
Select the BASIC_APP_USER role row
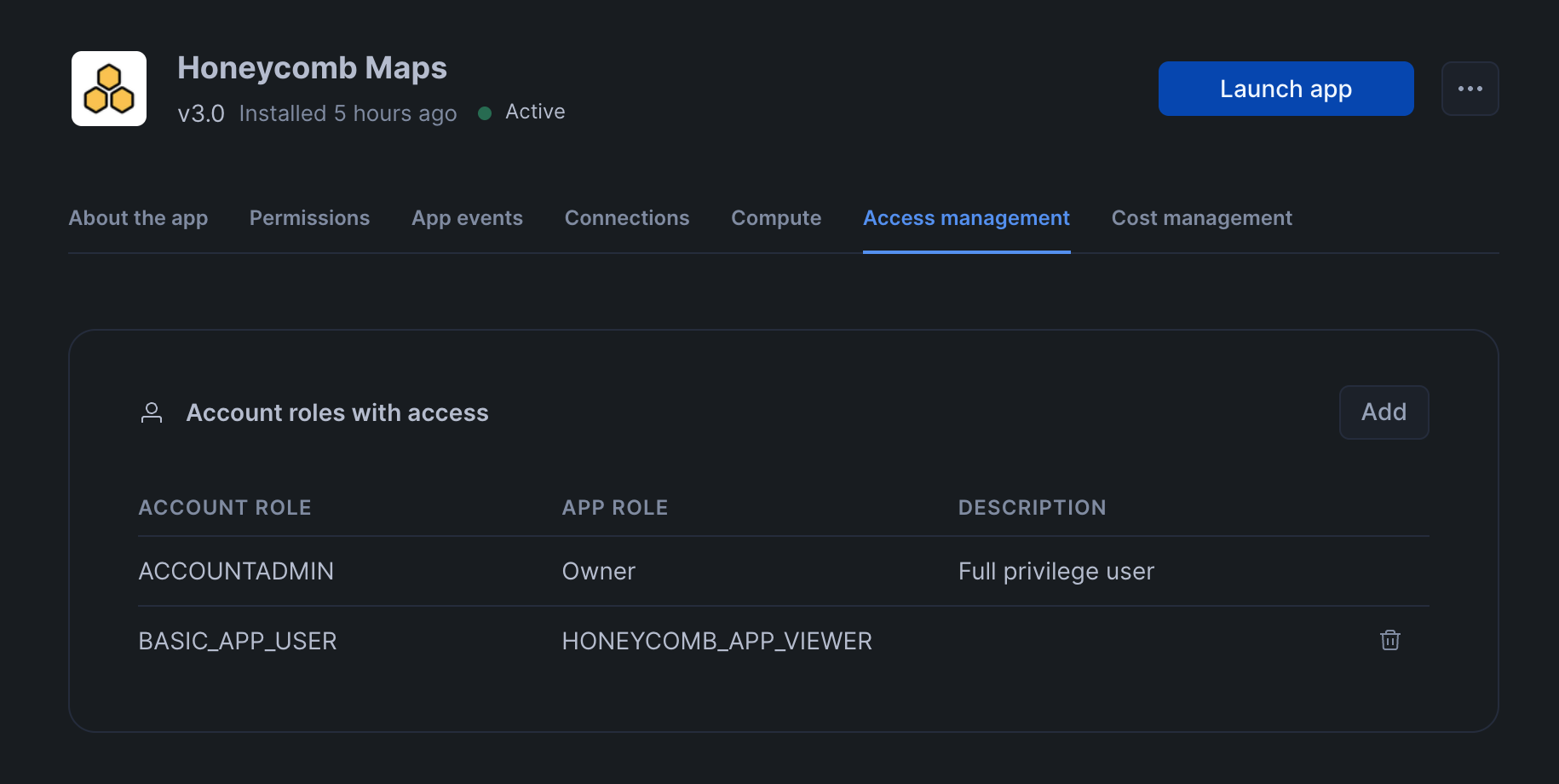tap(238, 640)
